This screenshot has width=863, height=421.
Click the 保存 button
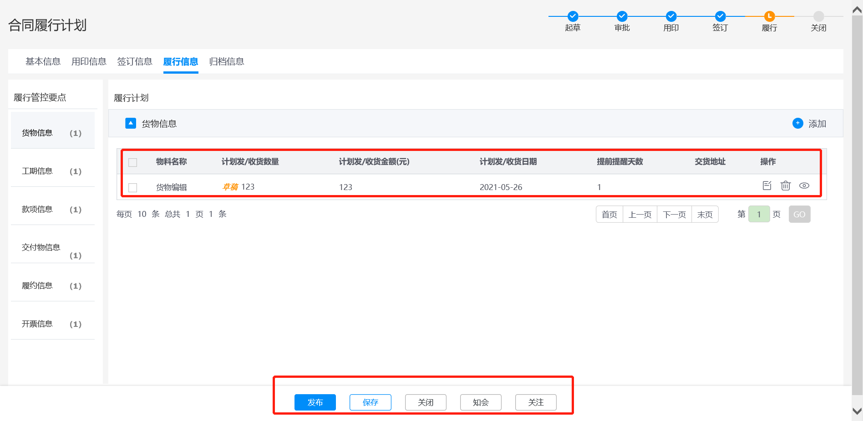pos(370,402)
